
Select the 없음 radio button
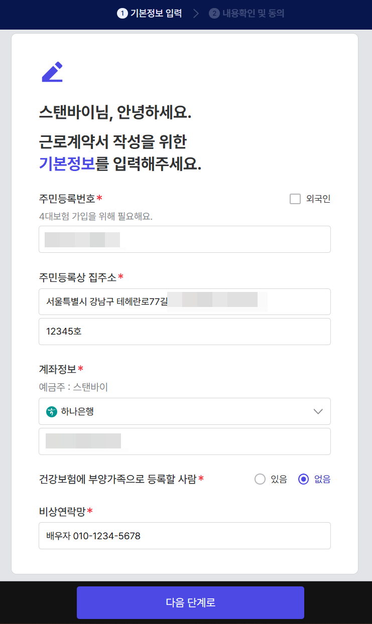[303, 479]
